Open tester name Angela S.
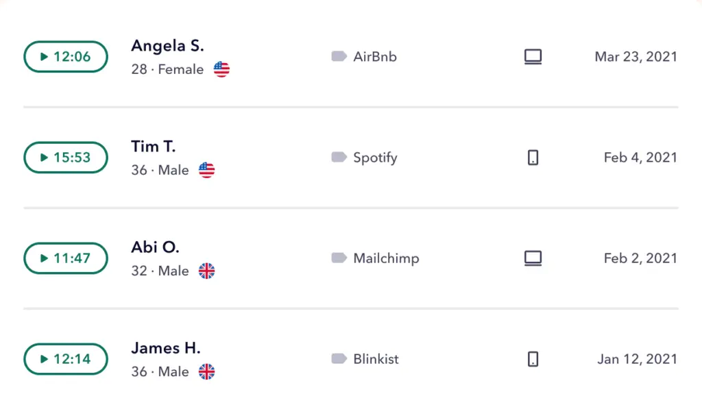The width and height of the screenshot is (702, 394). (x=167, y=46)
